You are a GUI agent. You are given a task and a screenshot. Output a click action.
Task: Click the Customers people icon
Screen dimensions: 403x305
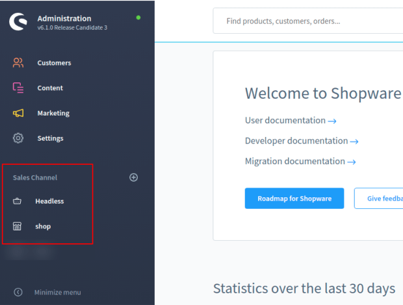pyautogui.click(x=18, y=62)
